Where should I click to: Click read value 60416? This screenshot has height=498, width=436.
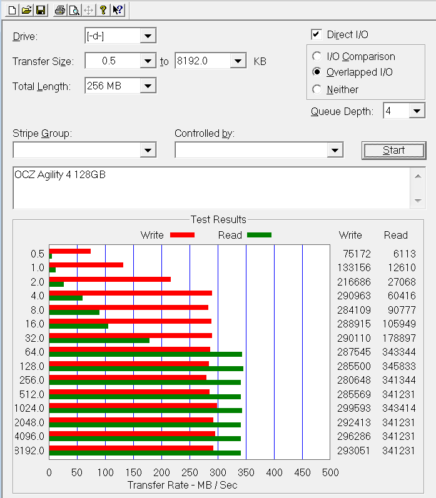[x=402, y=296]
